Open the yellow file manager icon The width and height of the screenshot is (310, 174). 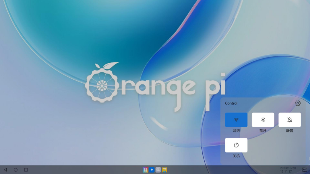coord(164,170)
